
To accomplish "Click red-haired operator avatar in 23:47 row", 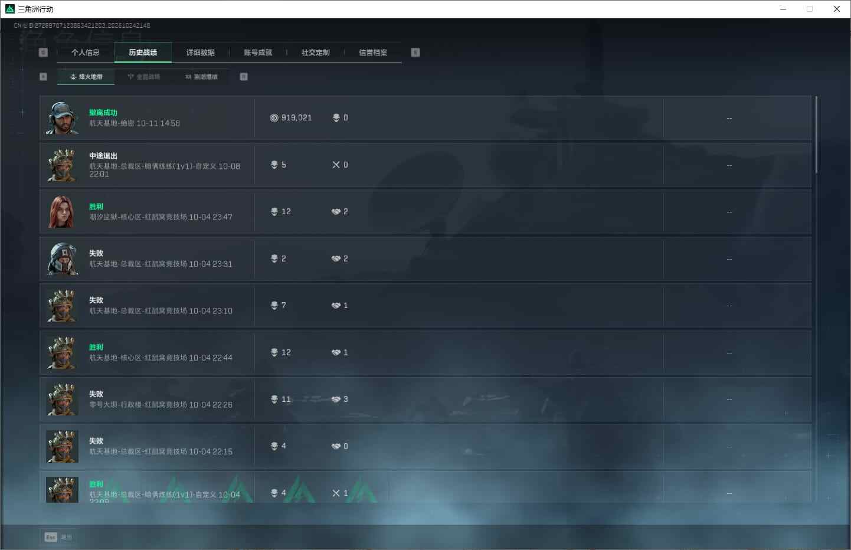I will pyautogui.click(x=63, y=212).
